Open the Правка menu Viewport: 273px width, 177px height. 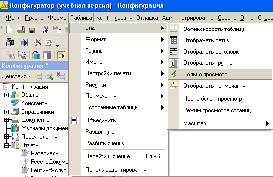point(34,18)
